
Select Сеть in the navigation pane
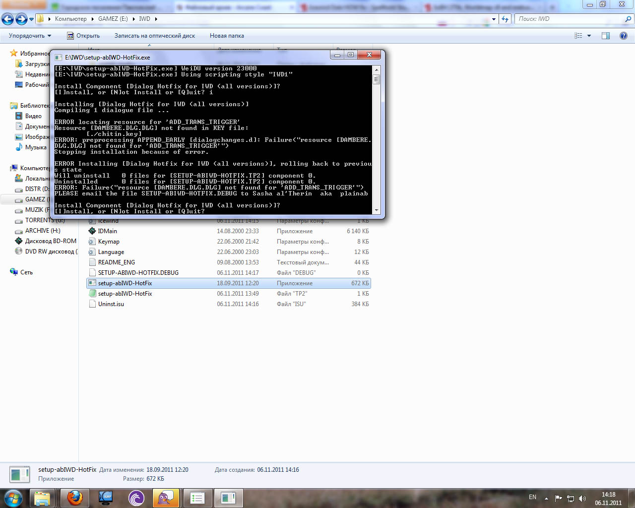(21, 272)
